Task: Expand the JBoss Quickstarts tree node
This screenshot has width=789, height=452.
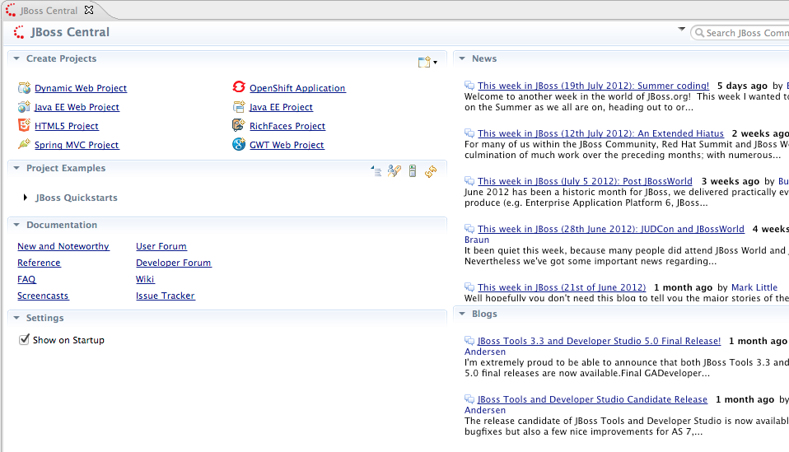Action: click(x=26, y=198)
